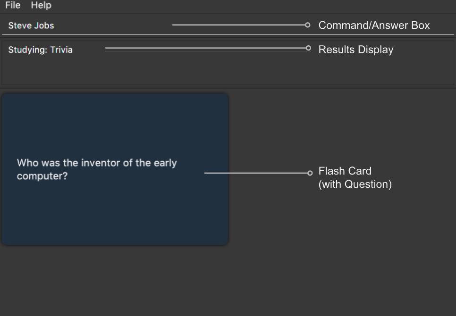Screen dimensions: 456x316
Task: Click the callout line pointing to Steve Jobs
Action: tap(238, 25)
